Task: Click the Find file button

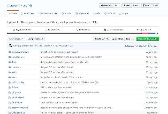Action: coord(130,39)
